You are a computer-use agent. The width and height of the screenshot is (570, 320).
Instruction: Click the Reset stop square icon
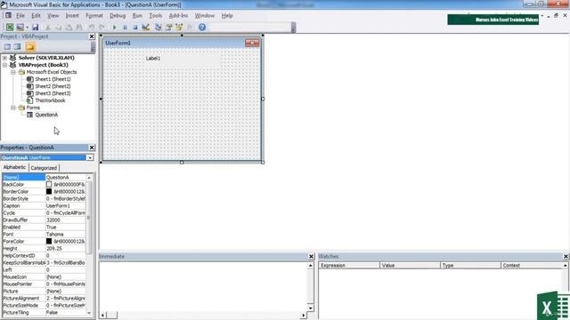pos(135,28)
